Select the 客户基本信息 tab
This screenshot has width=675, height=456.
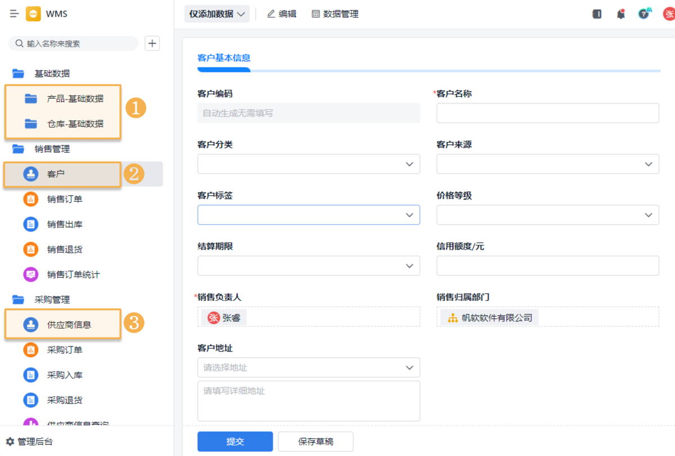(224, 58)
